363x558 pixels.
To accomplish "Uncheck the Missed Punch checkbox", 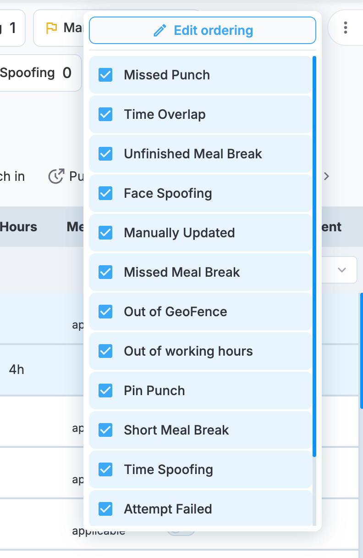I will click(105, 75).
